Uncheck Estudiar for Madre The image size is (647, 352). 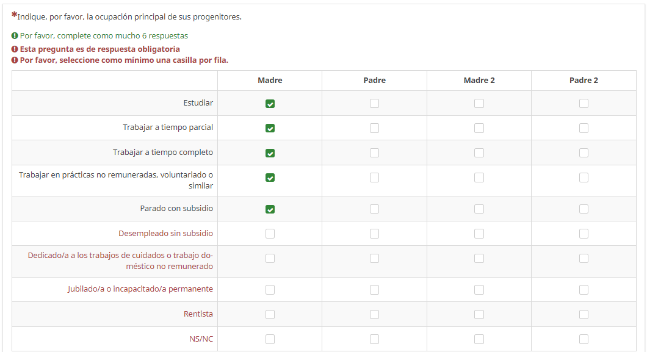(270, 104)
